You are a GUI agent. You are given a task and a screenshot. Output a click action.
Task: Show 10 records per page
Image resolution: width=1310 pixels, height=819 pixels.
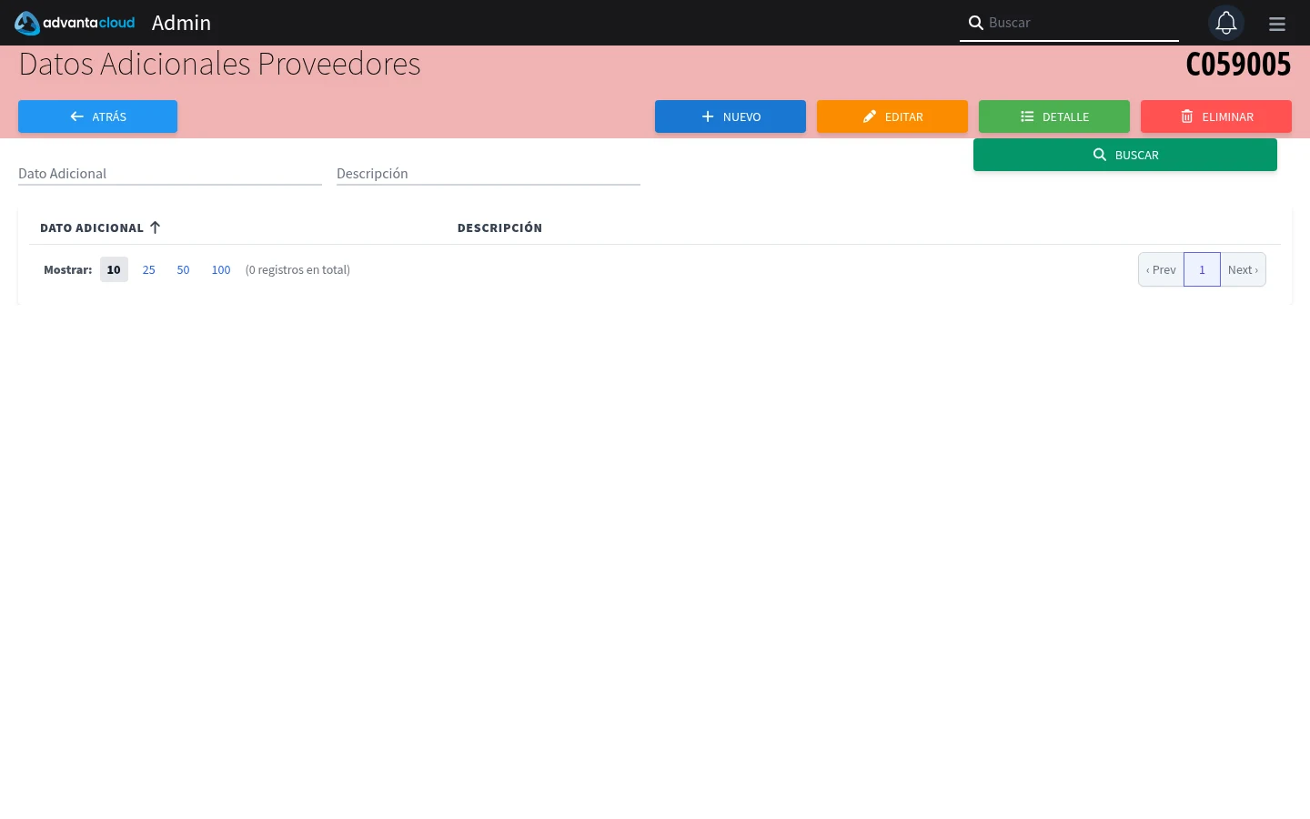pos(114,269)
